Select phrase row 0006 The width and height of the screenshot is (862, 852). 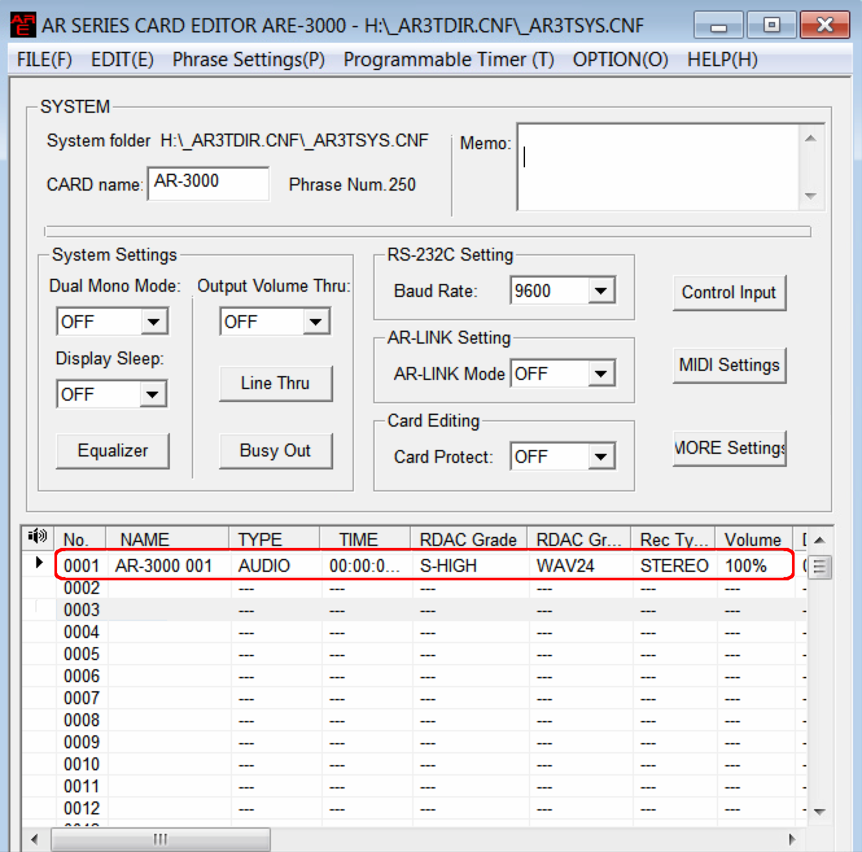[415, 676]
